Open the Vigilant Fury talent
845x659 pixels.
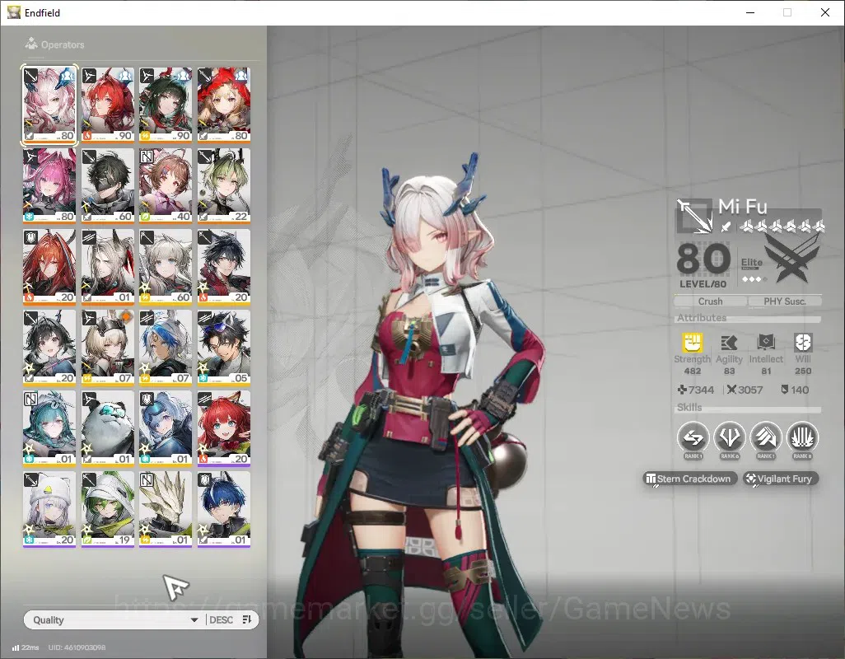[x=780, y=479]
